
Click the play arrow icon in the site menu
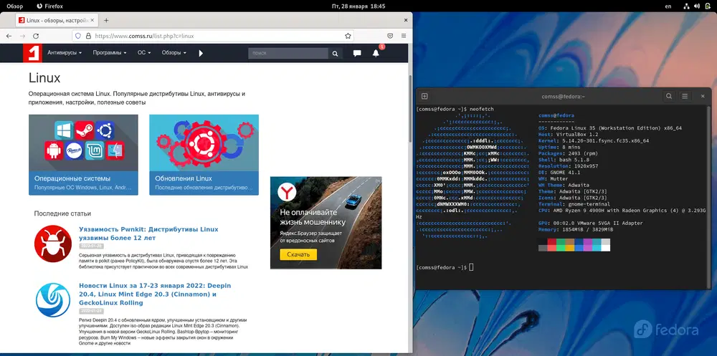click(201, 53)
